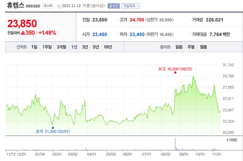This screenshot has width=243, height=161.
Task: Click the 하한가 16,450 text
Action: pos(159,34)
